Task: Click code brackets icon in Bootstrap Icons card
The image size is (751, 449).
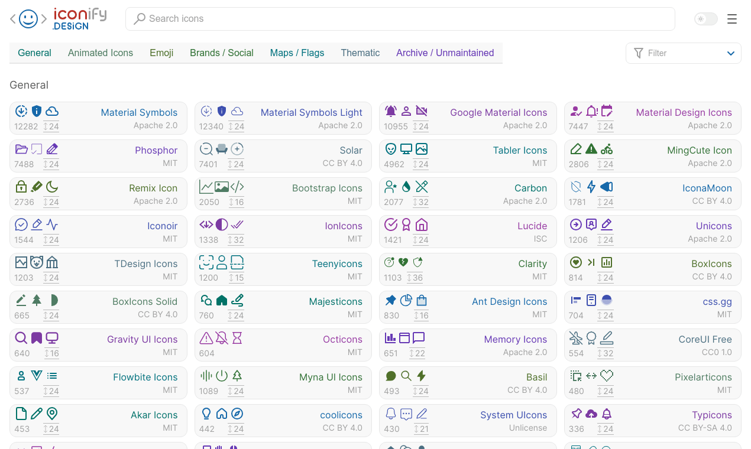Action: pos(237,187)
